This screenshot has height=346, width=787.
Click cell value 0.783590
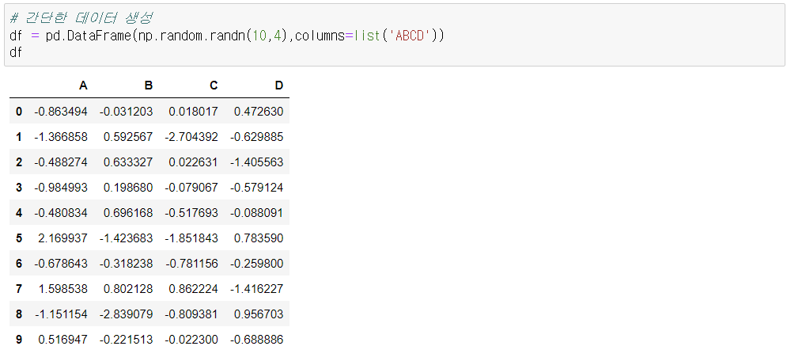[259, 238]
